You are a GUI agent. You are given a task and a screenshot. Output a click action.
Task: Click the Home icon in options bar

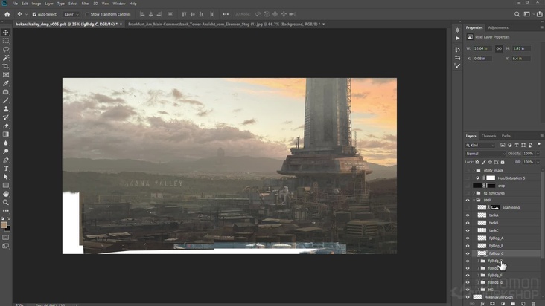[x=7, y=14]
